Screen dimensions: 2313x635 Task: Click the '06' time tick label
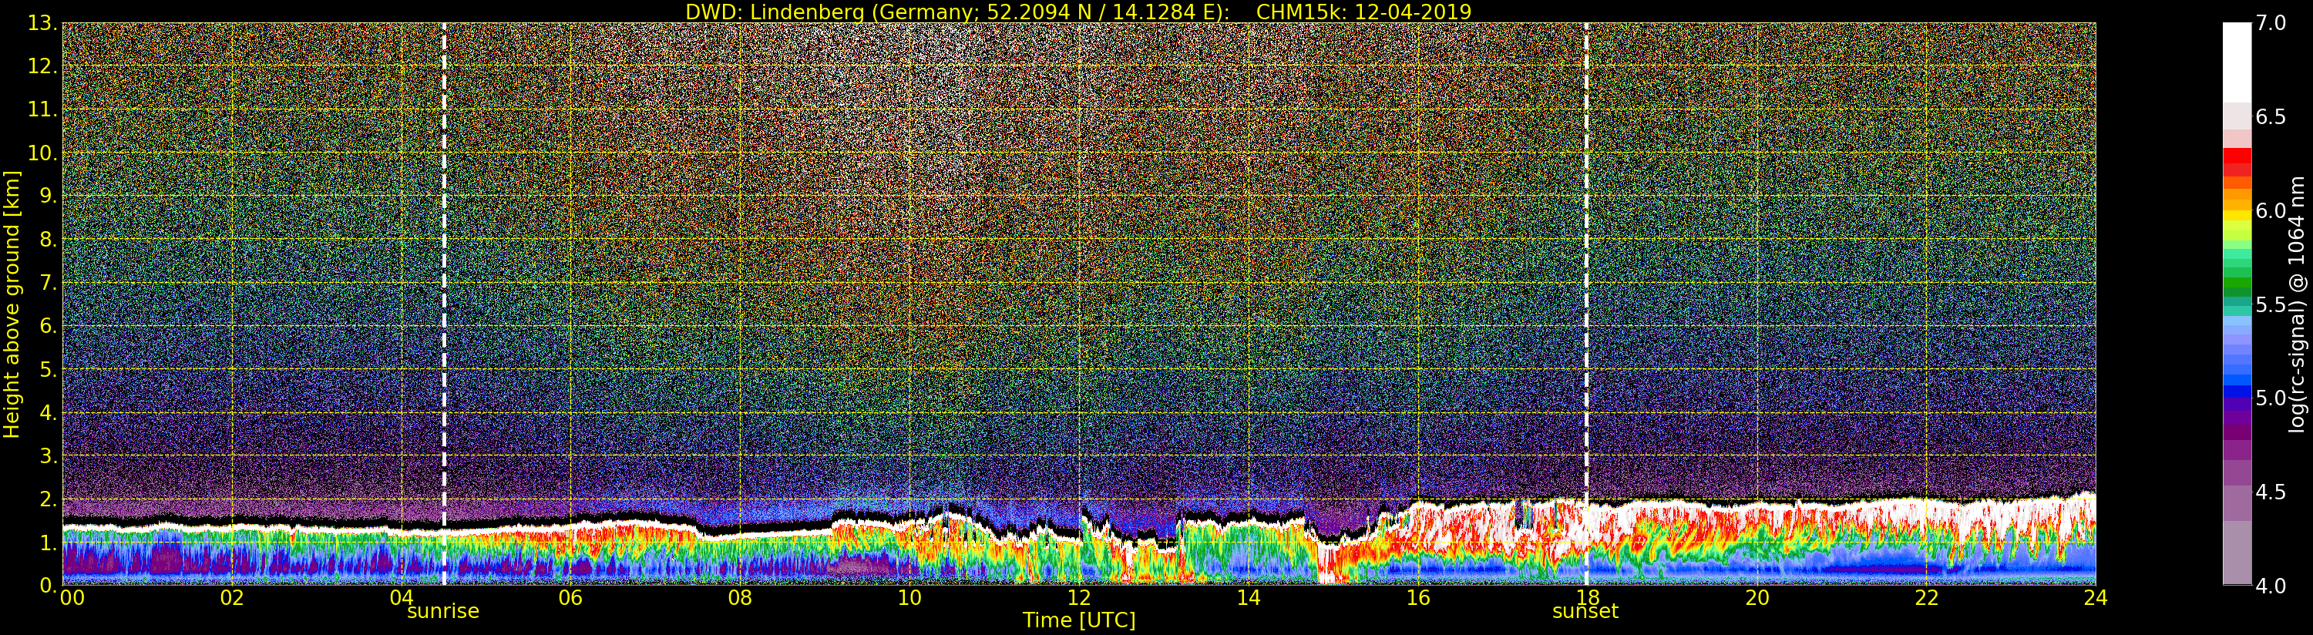click(x=570, y=598)
